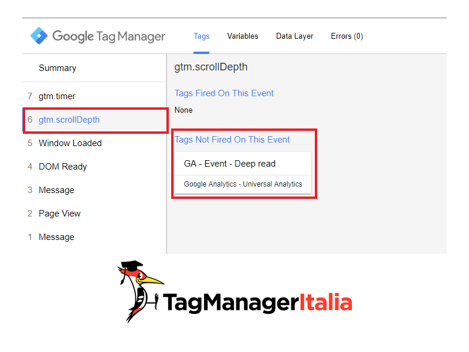
Task: Select event 4 DOM Ready
Action: coord(94,167)
